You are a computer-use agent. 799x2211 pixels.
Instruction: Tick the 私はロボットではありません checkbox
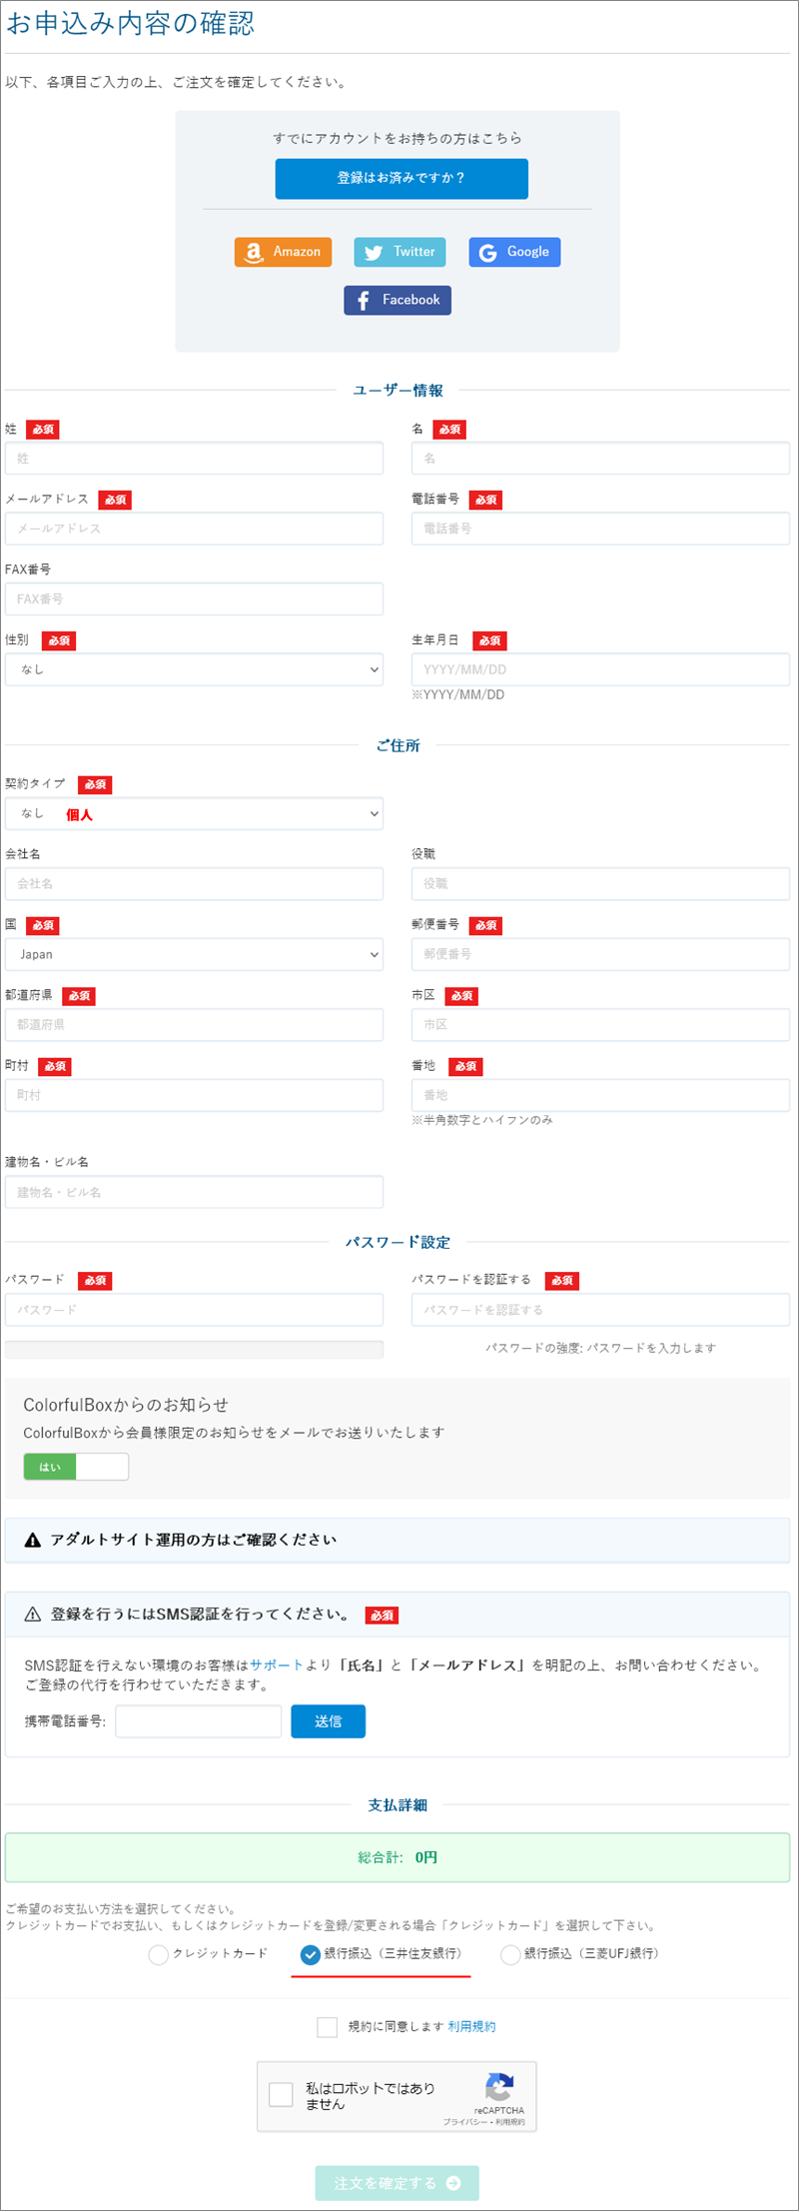[x=282, y=2093]
